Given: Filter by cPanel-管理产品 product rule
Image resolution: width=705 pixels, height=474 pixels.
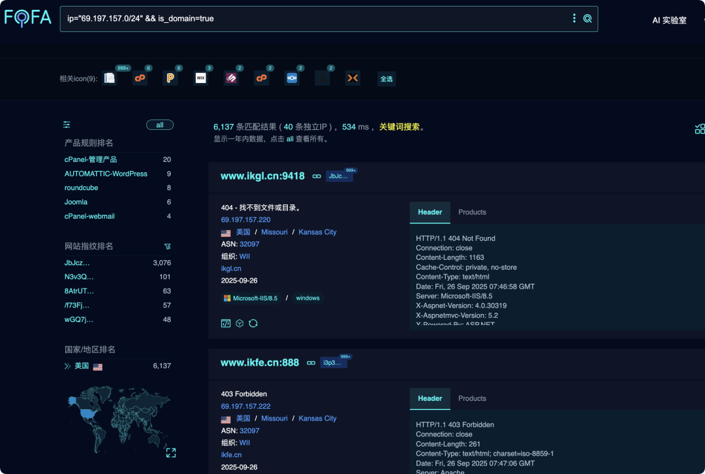Looking at the screenshot, I should (x=90, y=159).
